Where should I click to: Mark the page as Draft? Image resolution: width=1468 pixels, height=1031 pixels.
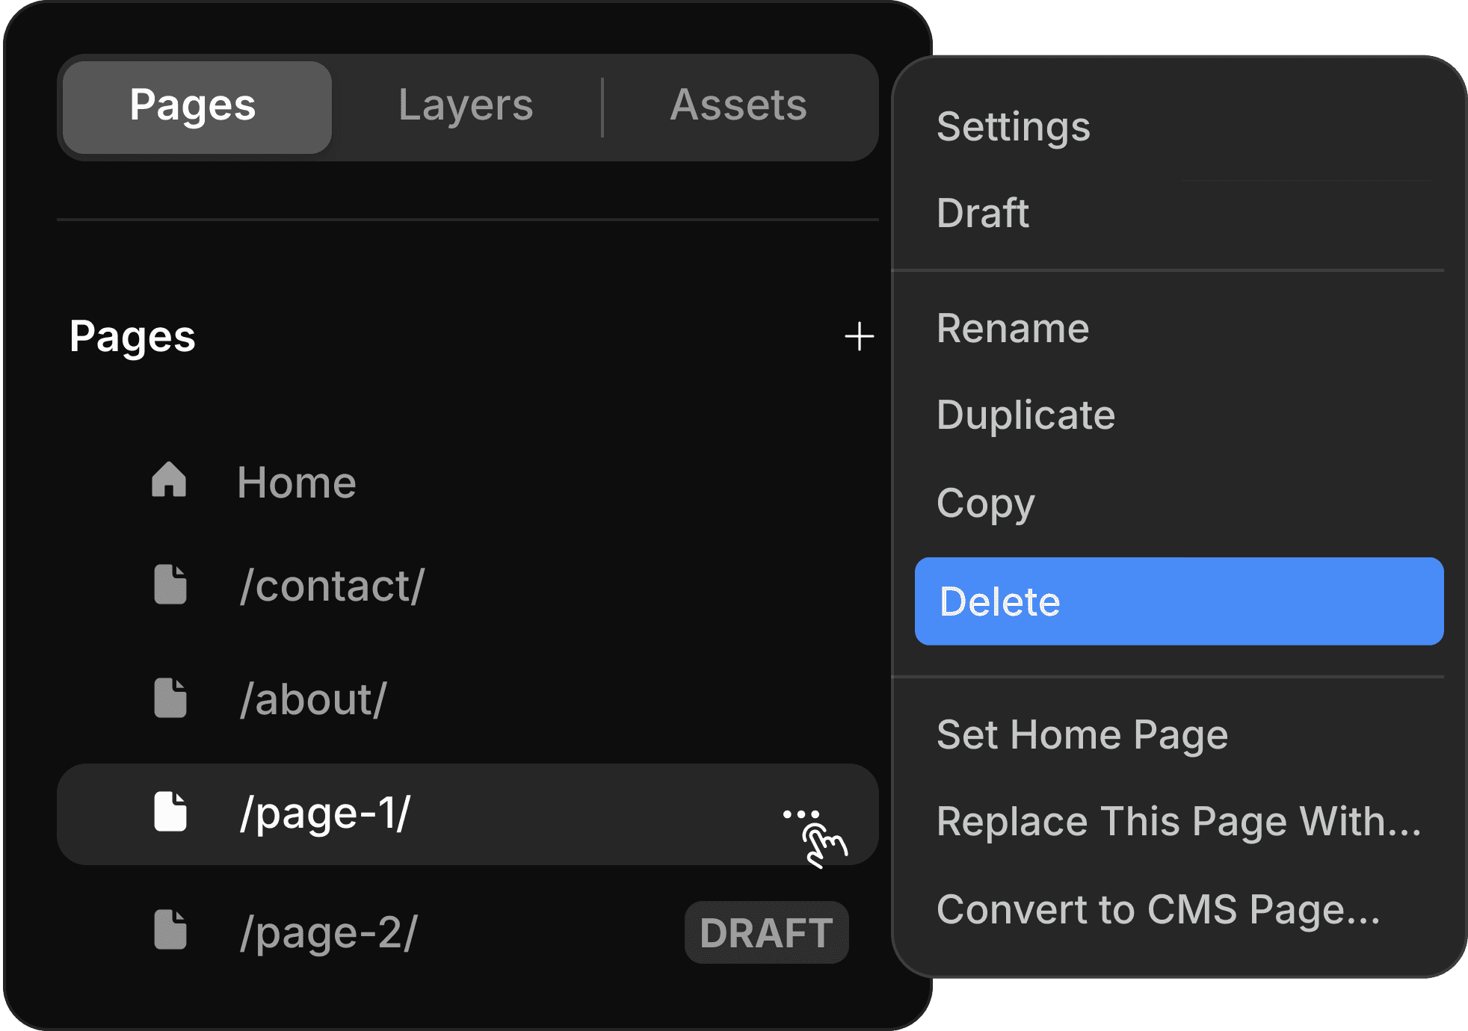pos(982,213)
